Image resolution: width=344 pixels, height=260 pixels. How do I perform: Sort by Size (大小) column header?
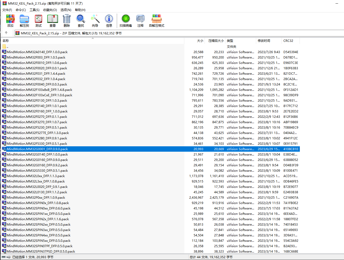(x=200, y=41)
